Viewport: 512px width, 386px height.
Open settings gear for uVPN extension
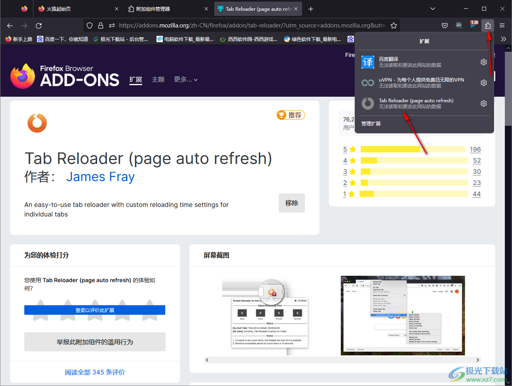click(484, 83)
